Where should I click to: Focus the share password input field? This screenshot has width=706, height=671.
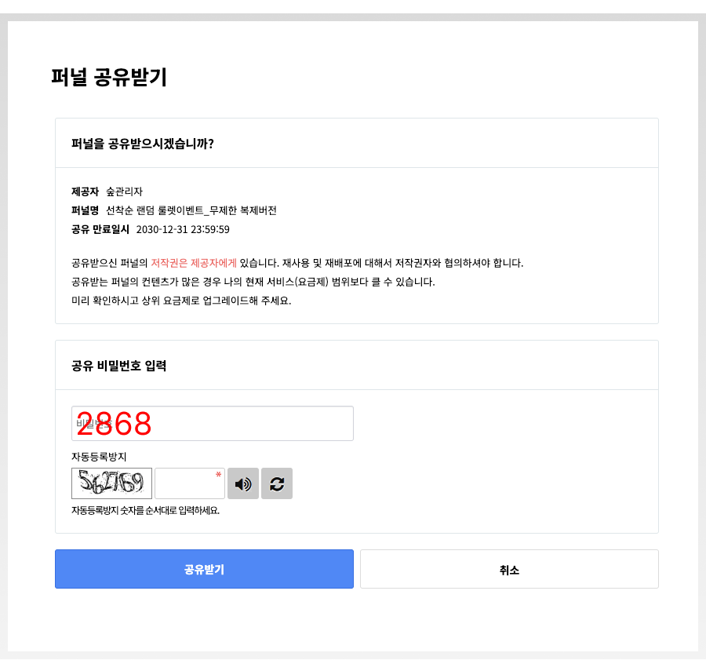coord(213,423)
